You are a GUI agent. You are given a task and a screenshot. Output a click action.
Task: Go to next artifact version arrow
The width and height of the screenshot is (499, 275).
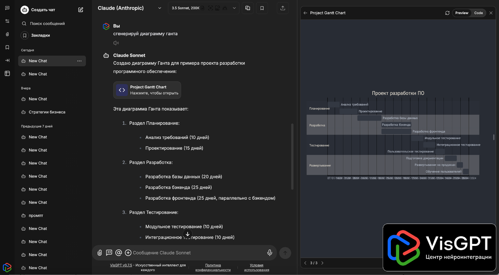(x=322, y=263)
